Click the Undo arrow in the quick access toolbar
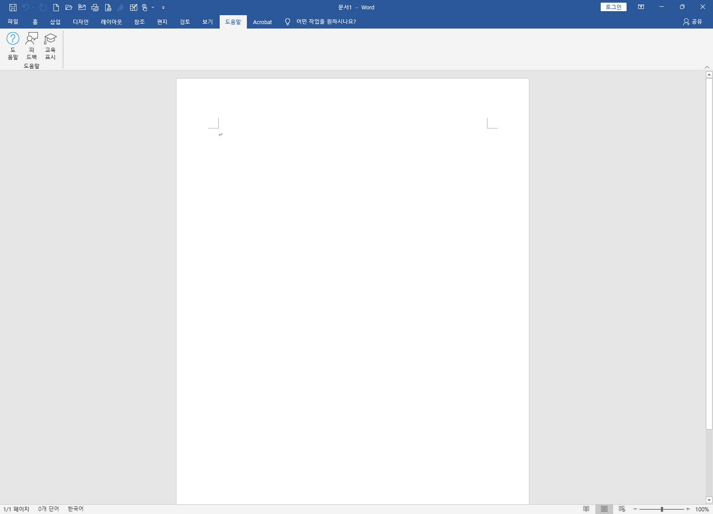Image resolution: width=713 pixels, height=514 pixels. 25,7
